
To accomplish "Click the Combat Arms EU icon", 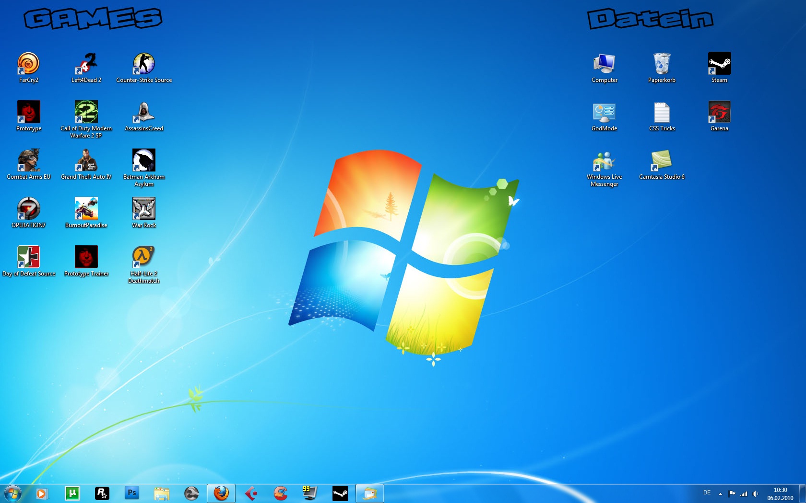I will coord(29,164).
